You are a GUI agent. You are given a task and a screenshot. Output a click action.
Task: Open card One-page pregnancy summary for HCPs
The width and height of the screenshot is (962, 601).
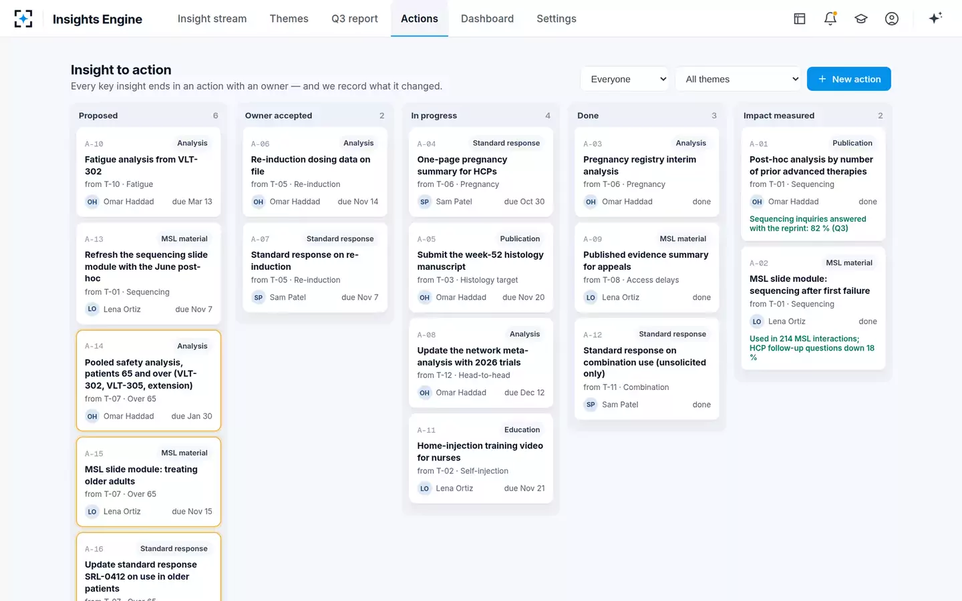(481, 172)
